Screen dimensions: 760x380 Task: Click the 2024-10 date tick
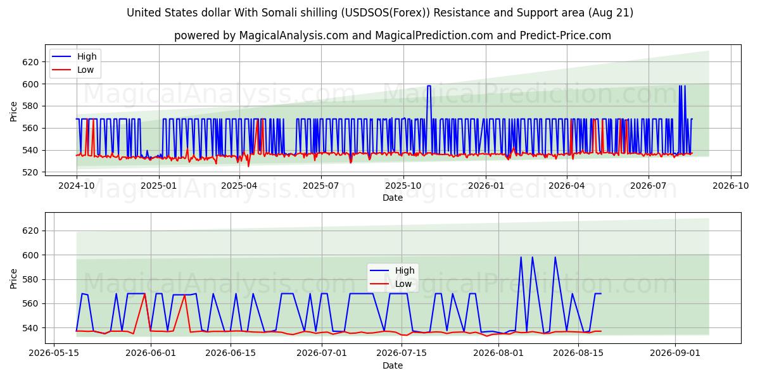[77, 186]
